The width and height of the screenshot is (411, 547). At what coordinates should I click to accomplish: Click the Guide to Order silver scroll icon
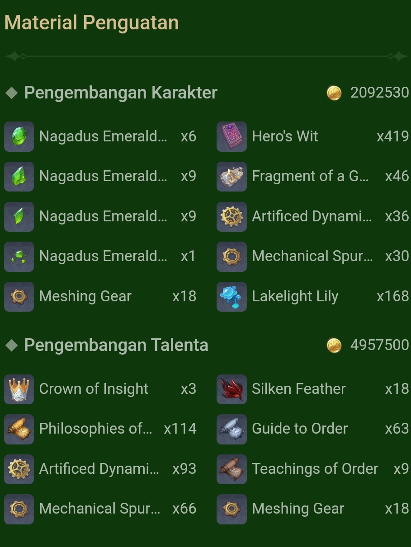(231, 429)
